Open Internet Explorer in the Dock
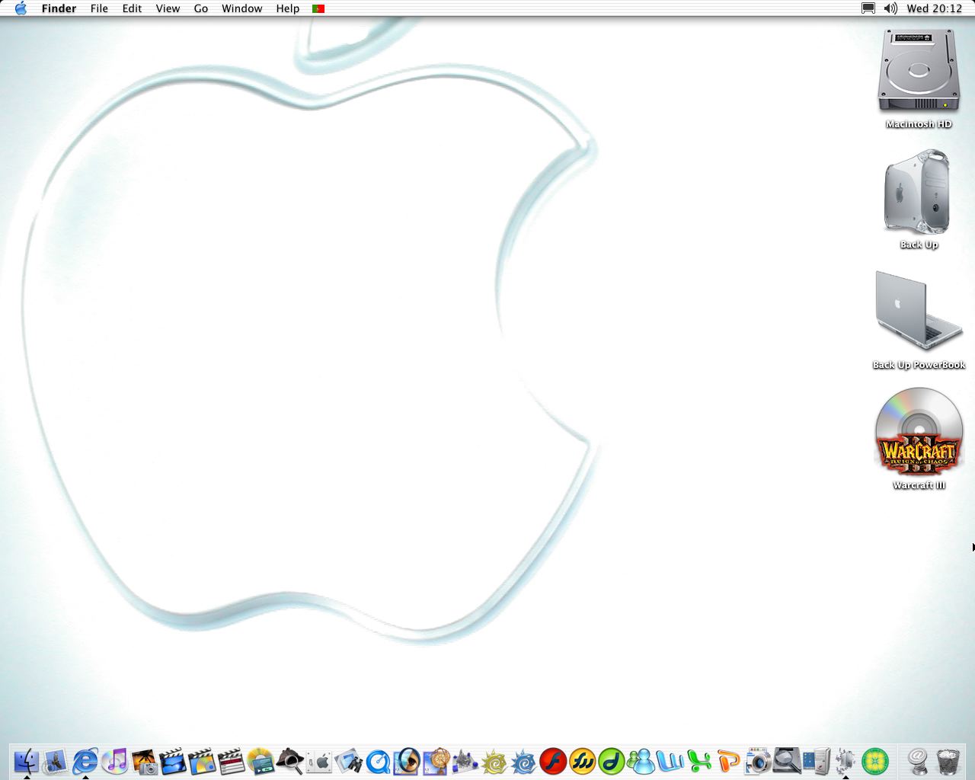975x780 pixels. (x=85, y=761)
